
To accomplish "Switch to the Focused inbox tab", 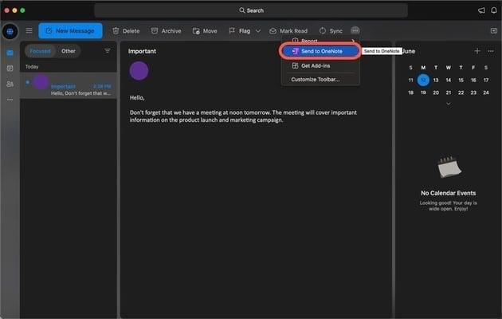I will [x=40, y=51].
